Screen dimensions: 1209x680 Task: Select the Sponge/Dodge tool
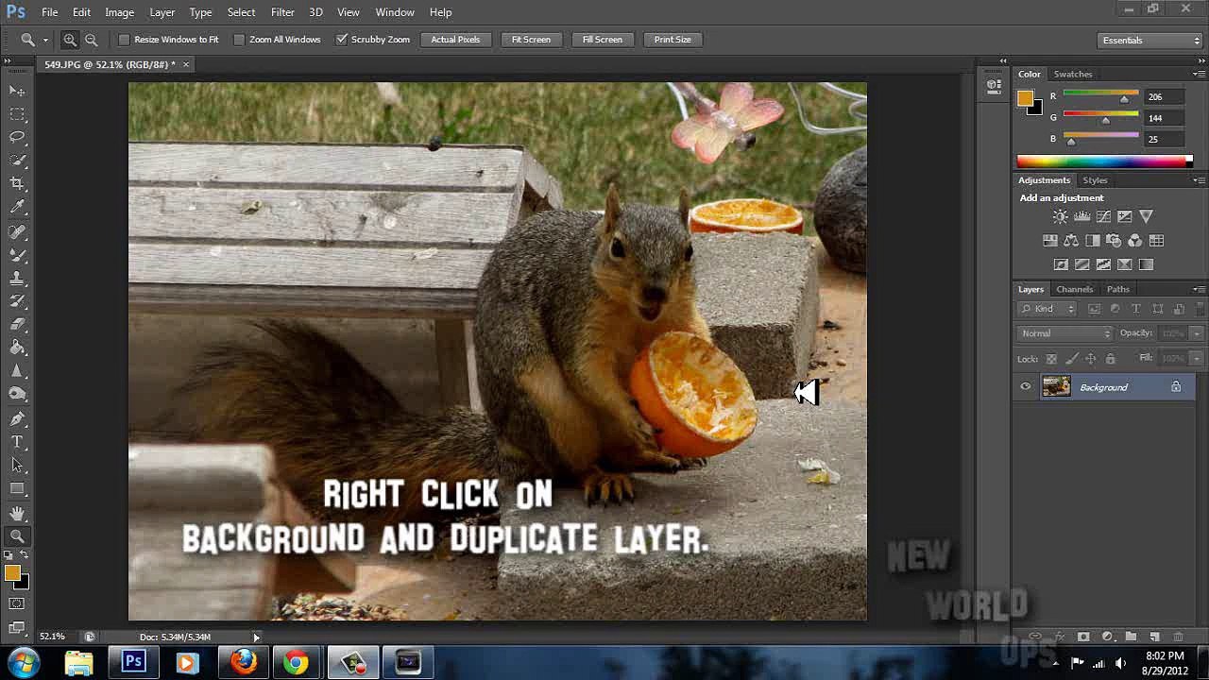(17, 394)
